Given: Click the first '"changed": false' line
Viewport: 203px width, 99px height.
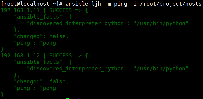Looking at the screenshot, I should click(41, 36).
